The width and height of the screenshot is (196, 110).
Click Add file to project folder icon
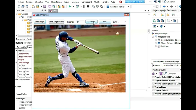point(59,7)
